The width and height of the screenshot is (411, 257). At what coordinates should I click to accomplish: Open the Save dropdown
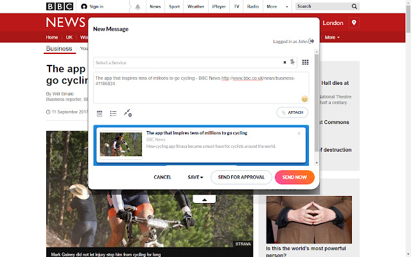pyautogui.click(x=195, y=177)
